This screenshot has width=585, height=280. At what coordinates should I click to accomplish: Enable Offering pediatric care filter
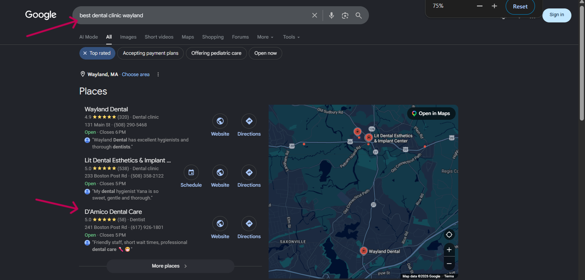click(216, 53)
